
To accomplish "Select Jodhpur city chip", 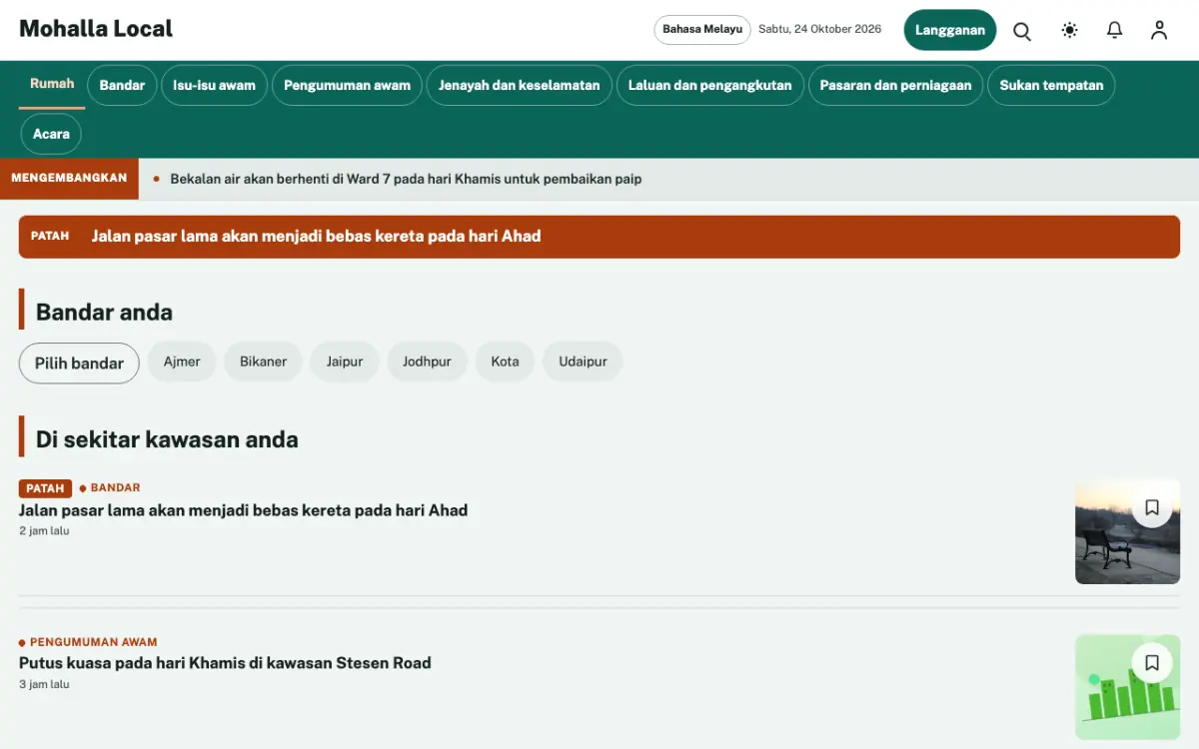I will click(x=427, y=362).
